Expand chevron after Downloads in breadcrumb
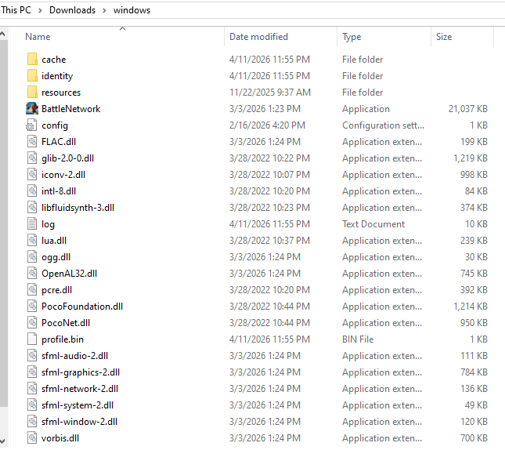The height and width of the screenshot is (450, 505). [104, 10]
